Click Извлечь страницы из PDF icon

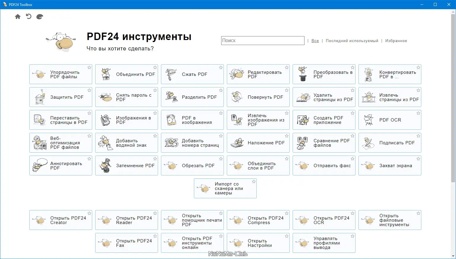369,97
